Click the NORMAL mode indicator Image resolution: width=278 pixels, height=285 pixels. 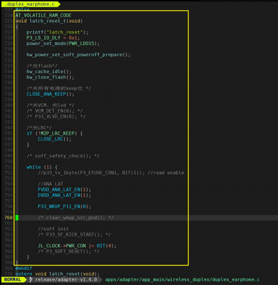tap(12, 279)
